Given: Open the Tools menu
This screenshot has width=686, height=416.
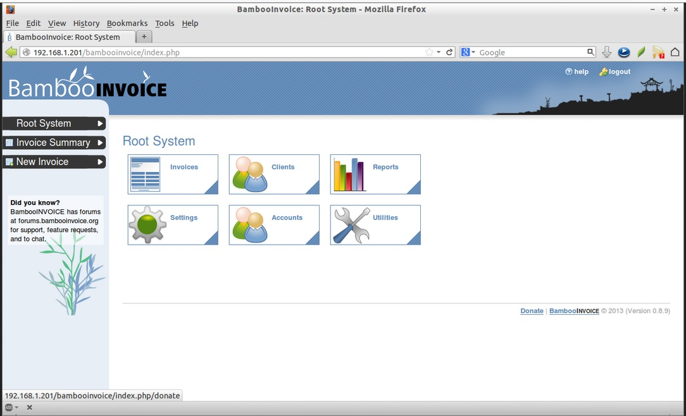Looking at the screenshot, I should tap(165, 23).
